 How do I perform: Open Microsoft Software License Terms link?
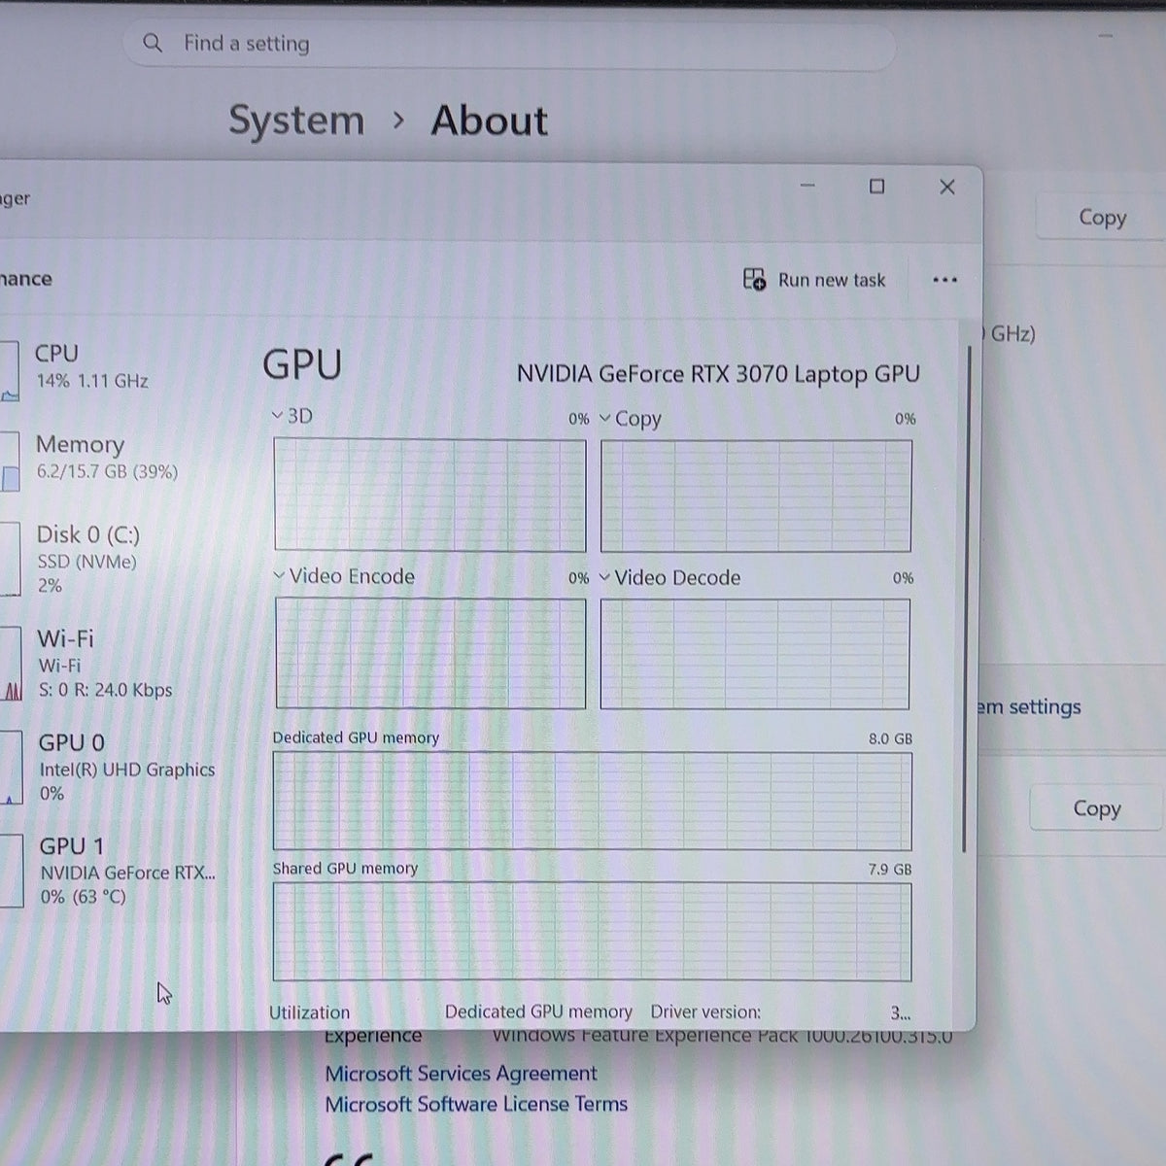pos(476,1105)
